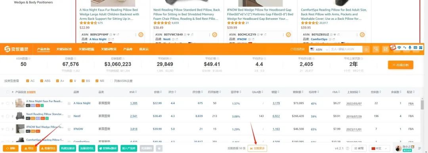Switch to the 产品库 tab
The image size is (428, 153).
tap(128, 49)
